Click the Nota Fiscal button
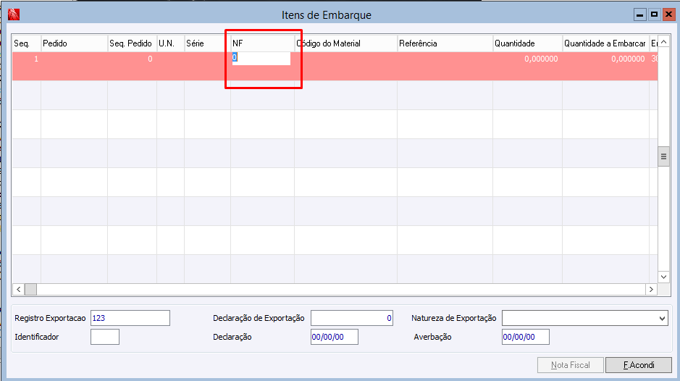Screen dimensions: 680x381 point(570,365)
